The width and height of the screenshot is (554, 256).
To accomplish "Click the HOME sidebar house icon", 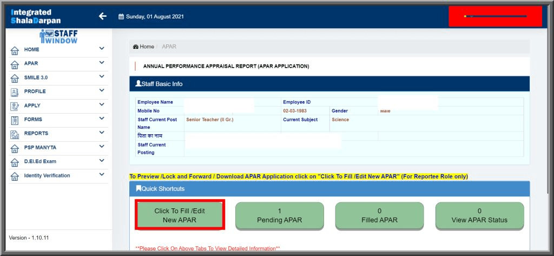I will pos(15,50).
